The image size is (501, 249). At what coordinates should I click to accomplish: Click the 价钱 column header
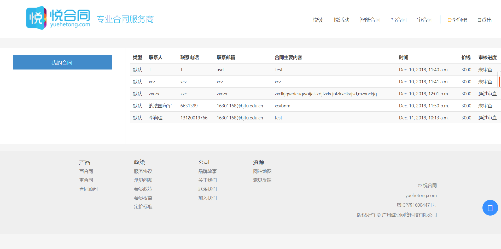click(x=466, y=57)
